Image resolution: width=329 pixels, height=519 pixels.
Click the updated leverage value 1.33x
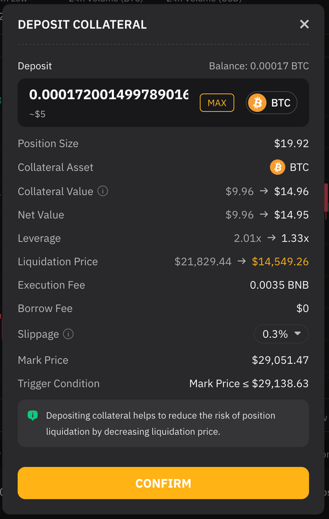(x=295, y=239)
